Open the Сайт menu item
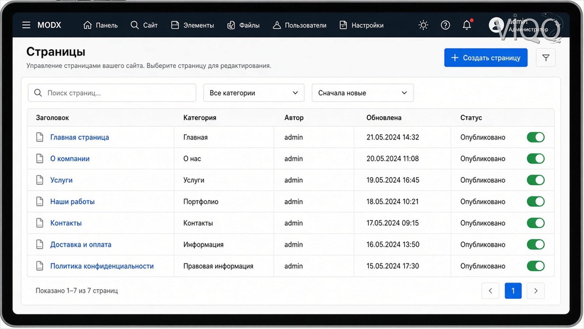 click(144, 25)
